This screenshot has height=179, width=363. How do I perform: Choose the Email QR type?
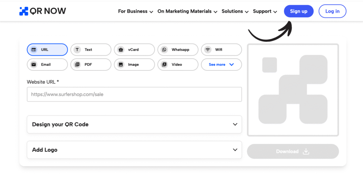coord(47,64)
